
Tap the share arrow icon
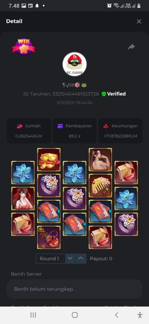131,47
